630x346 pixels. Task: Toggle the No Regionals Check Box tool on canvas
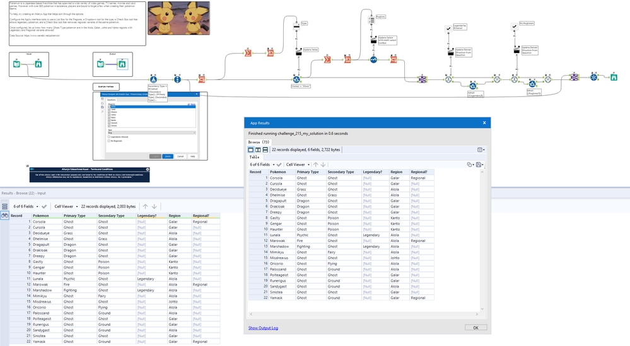(x=515, y=26)
